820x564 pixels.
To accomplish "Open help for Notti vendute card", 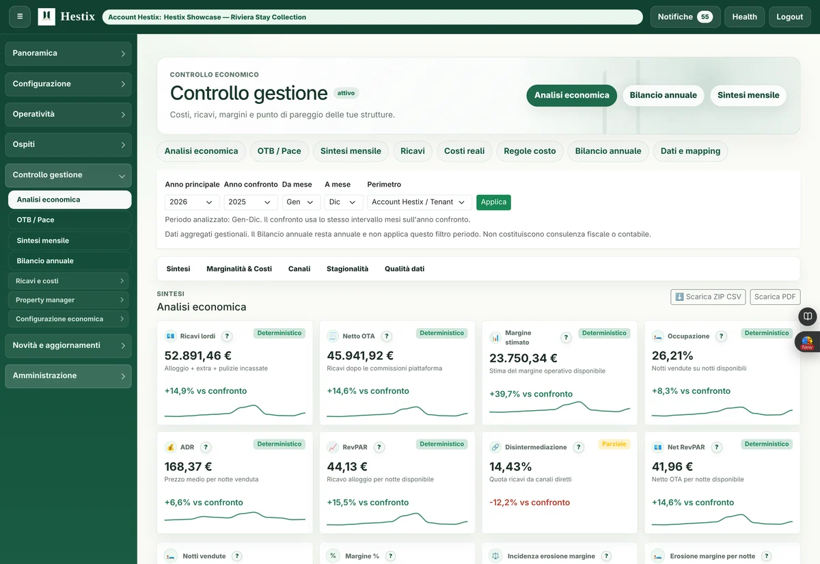I will [x=237, y=556].
